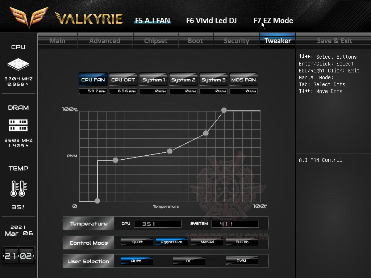Switch to the Chipset tab
The width and height of the screenshot is (371, 278).
click(x=156, y=41)
